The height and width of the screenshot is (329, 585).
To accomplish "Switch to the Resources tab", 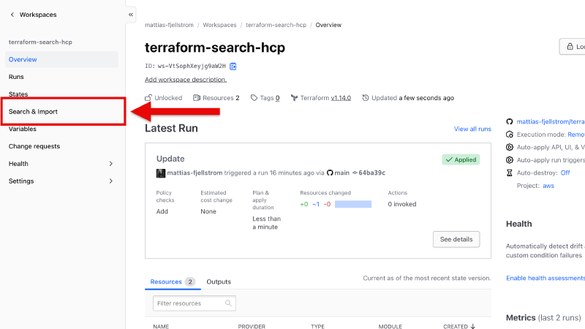I will (173, 281).
